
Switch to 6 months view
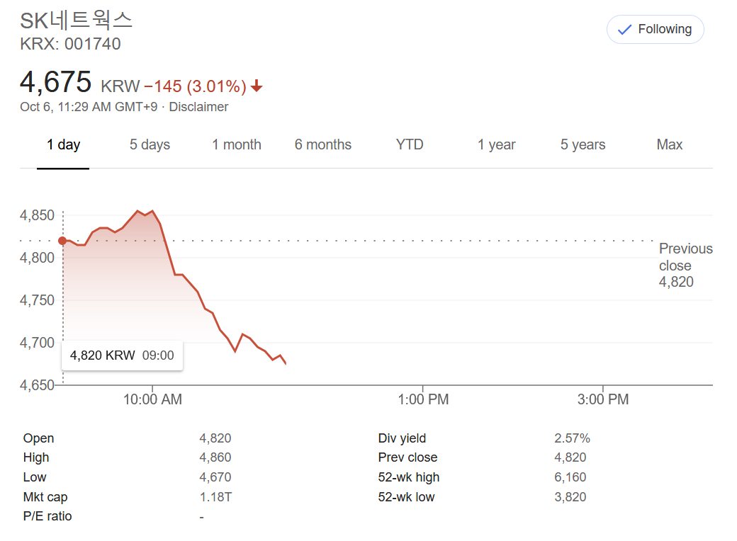[x=322, y=145]
